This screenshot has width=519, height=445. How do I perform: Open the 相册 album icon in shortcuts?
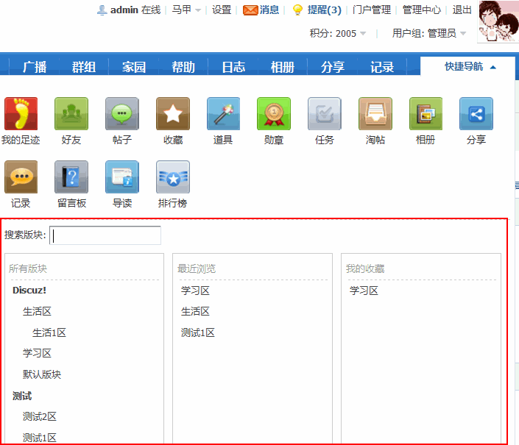(426, 114)
